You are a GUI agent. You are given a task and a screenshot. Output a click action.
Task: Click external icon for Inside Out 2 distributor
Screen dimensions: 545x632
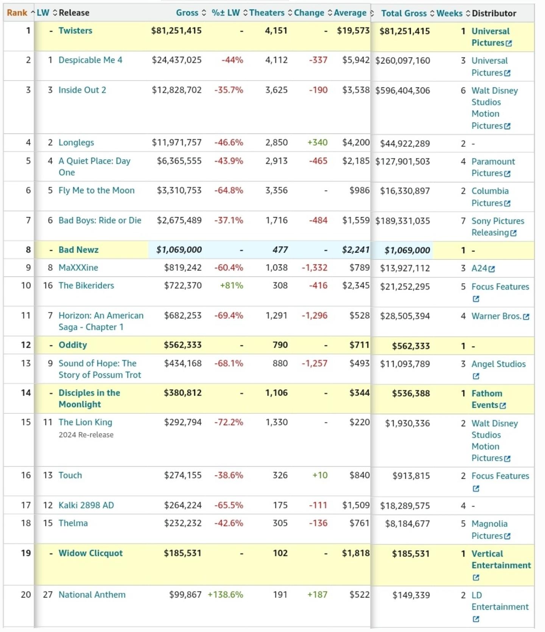click(x=507, y=126)
